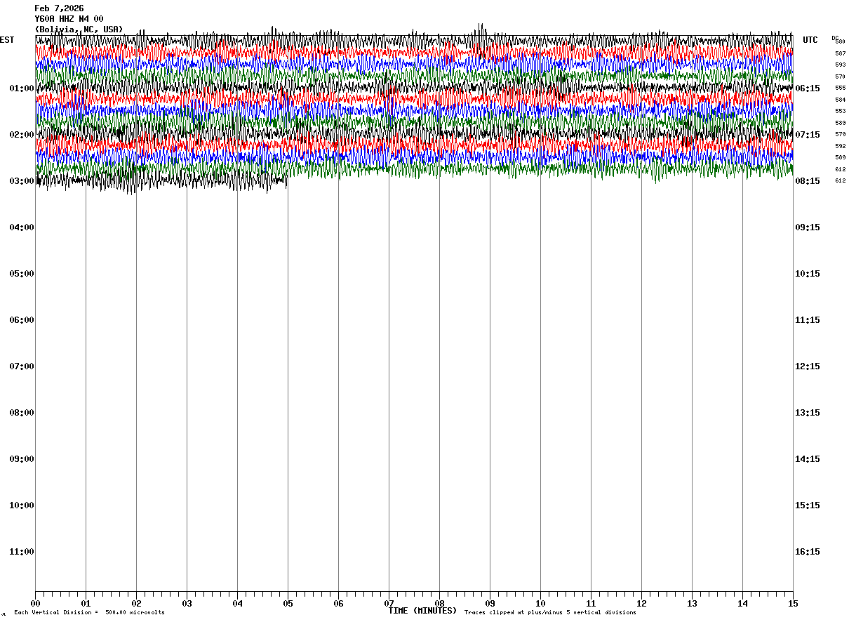Image resolution: width=849 pixels, height=622 pixels.
Task: Click the date label 'Feb 7,2026'
Action: [x=59, y=8]
